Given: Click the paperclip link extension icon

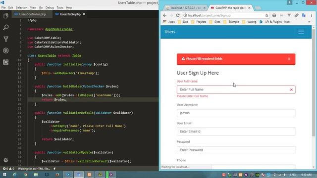Looking at the screenshot, I should (296, 15).
